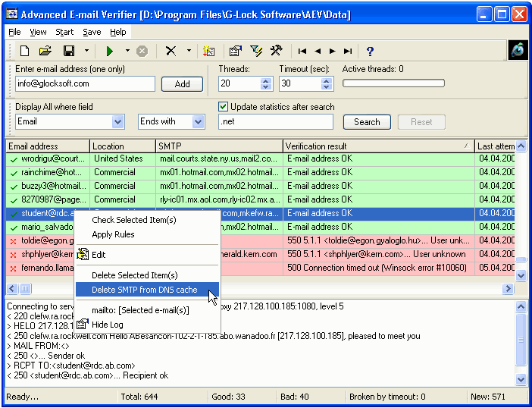Click the floppy disk Save icon
532x408 pixels.
click(69, 52)
